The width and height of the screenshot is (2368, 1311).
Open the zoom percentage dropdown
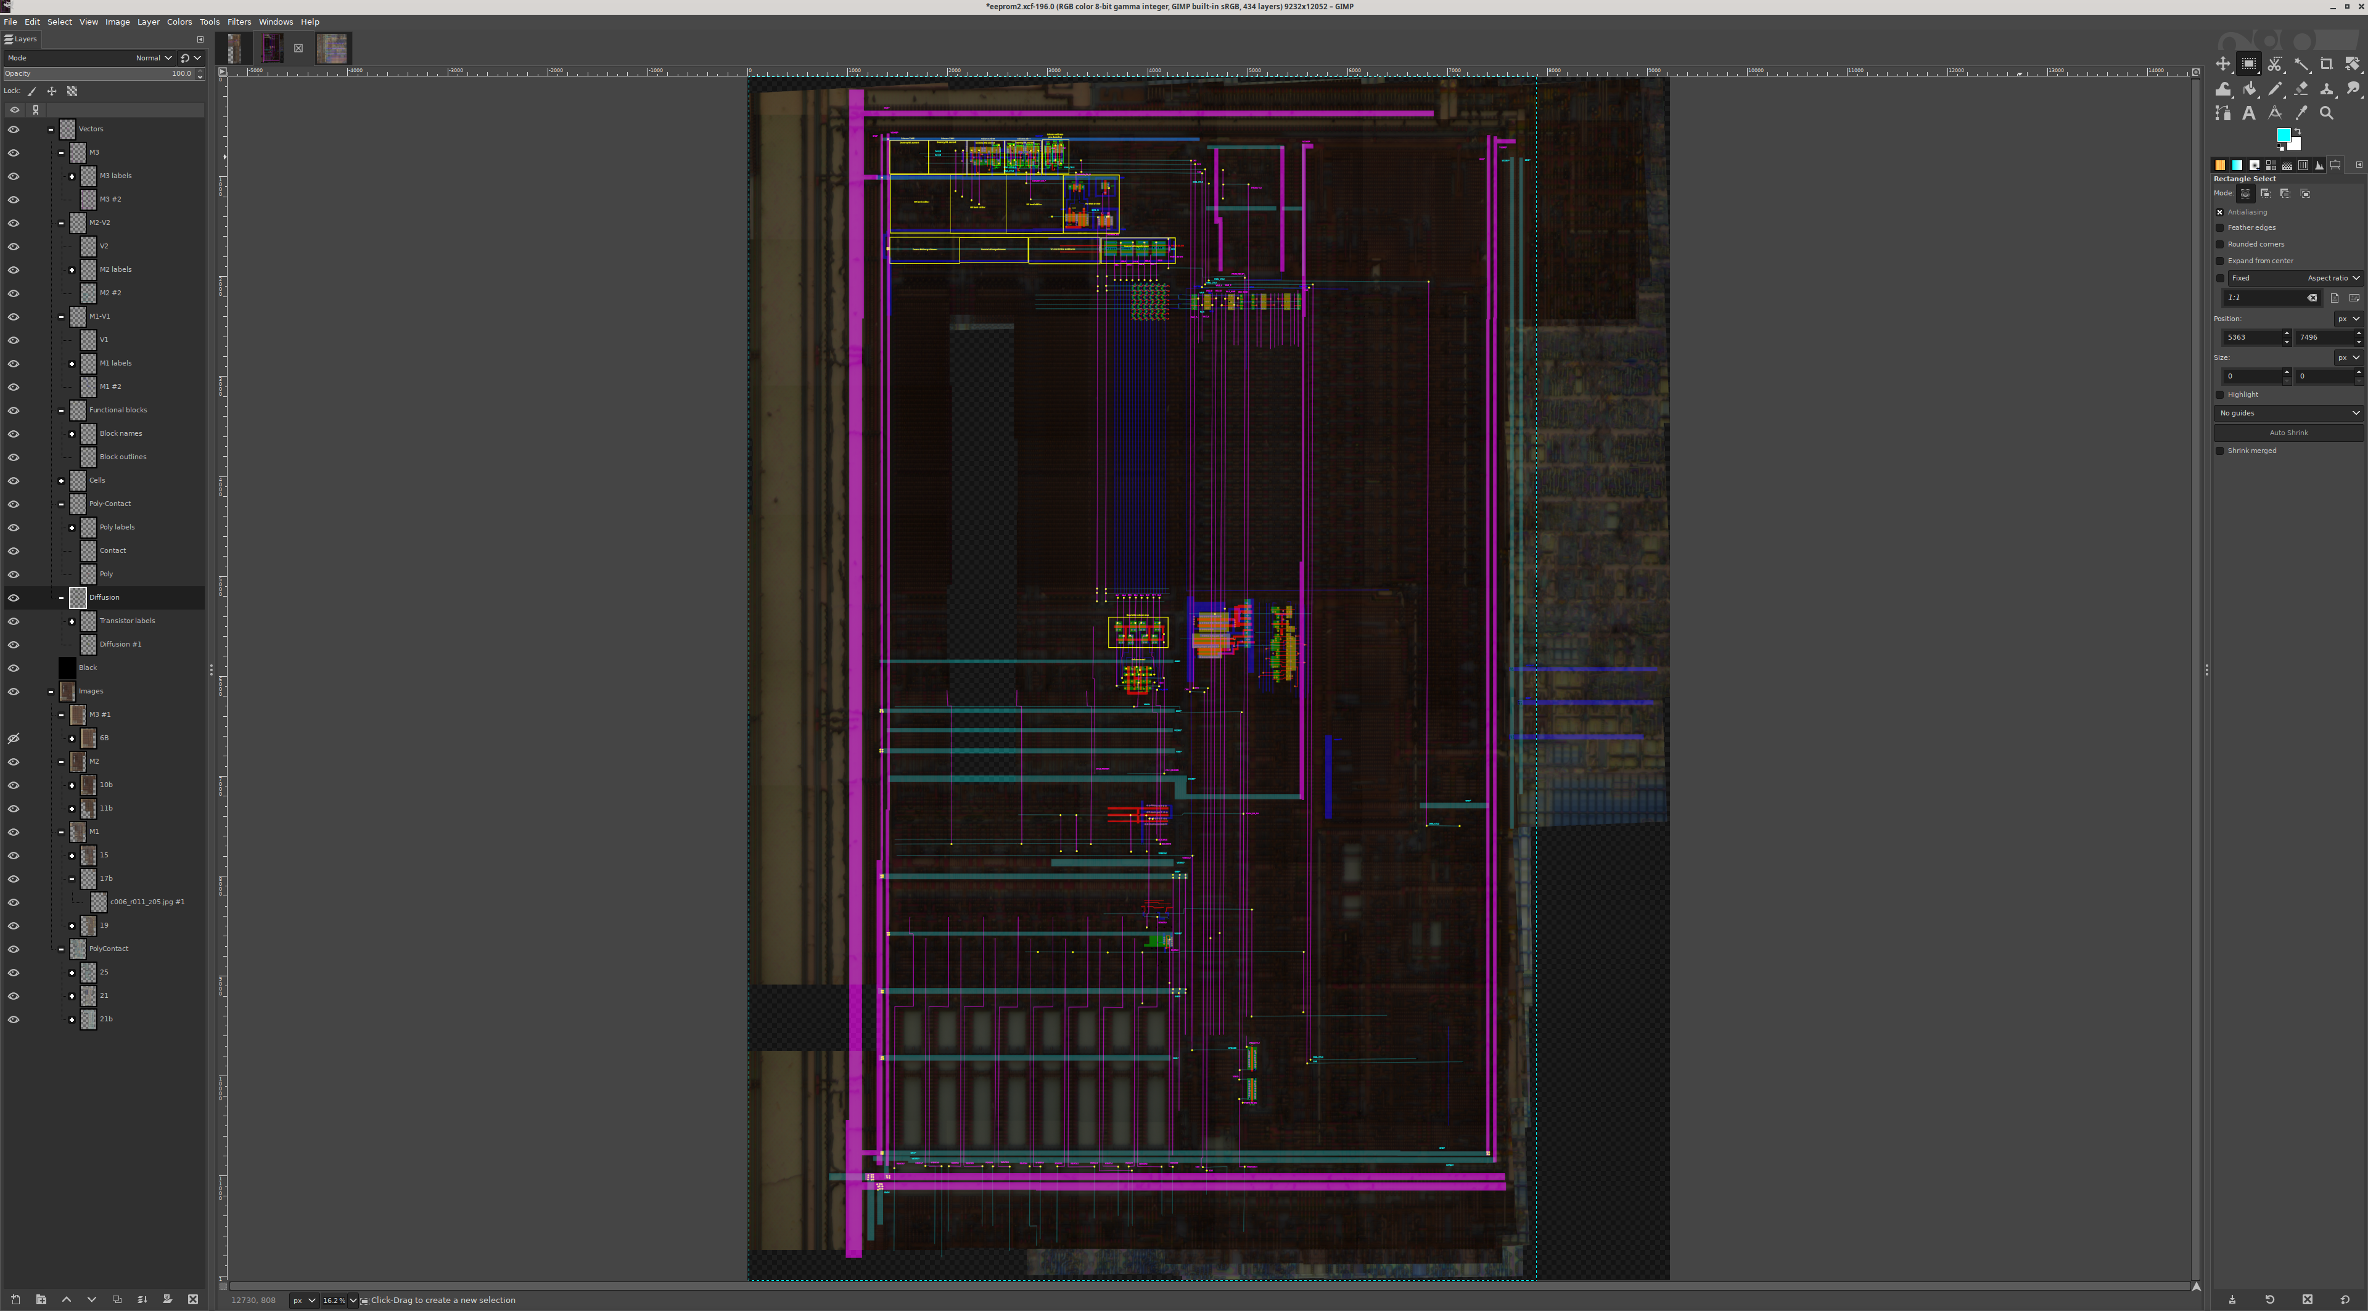click(x=352, y=1300)
